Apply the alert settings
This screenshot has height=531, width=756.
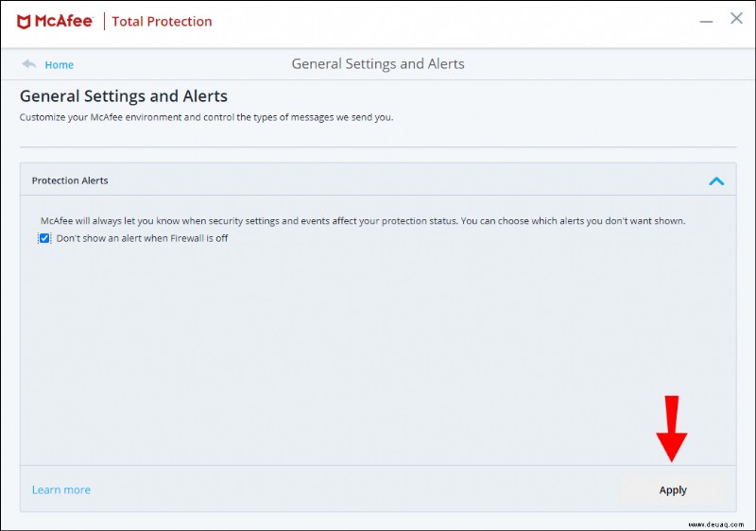673,490
